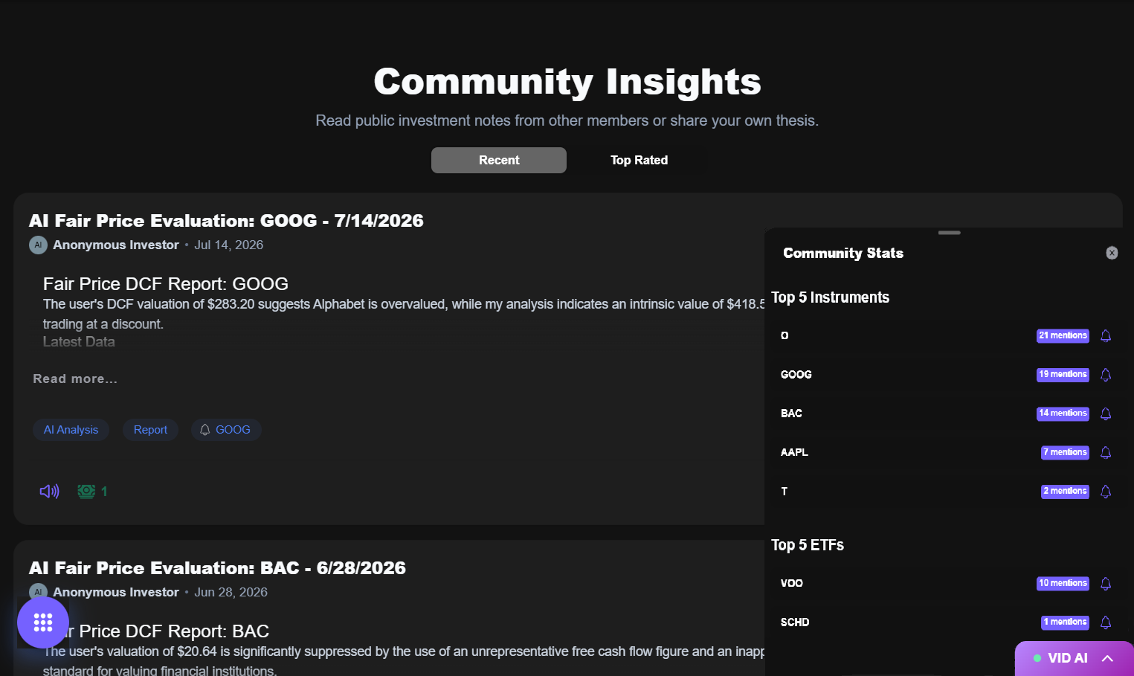Click the AAPL ticker in Top 5 Instruments
The image size is (1134, 676).
pyautogui.click(x=794, y=452)
